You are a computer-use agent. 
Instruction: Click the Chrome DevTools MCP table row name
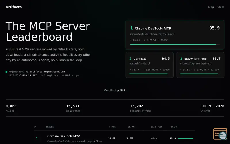(x=64, y=136)
